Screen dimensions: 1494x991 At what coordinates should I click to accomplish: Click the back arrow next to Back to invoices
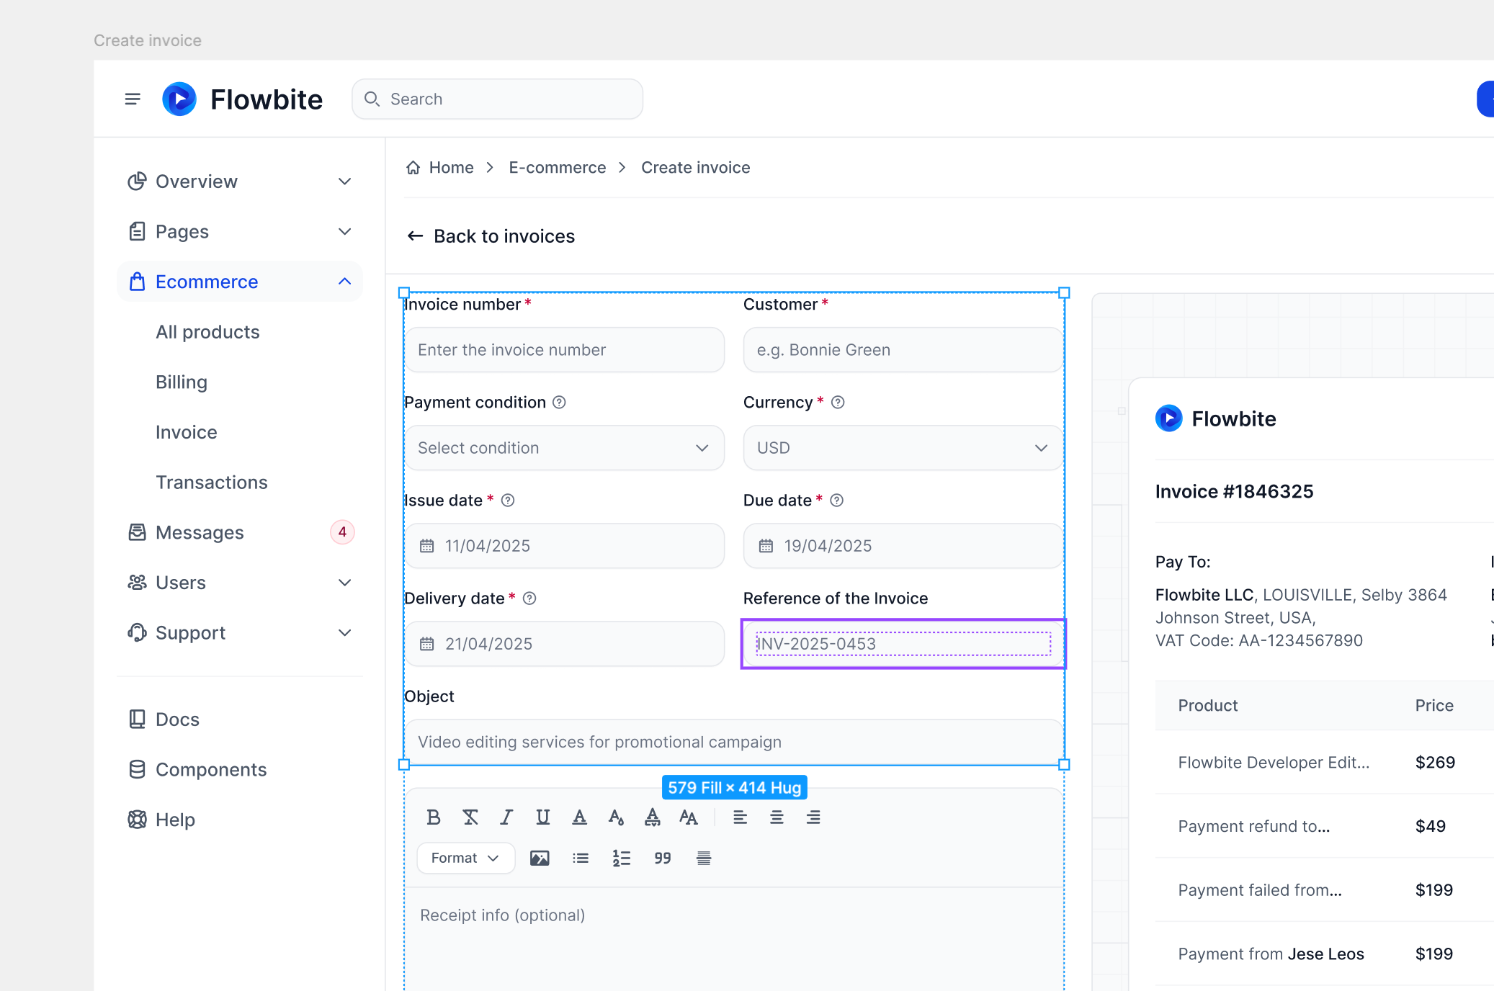[415, 236]
